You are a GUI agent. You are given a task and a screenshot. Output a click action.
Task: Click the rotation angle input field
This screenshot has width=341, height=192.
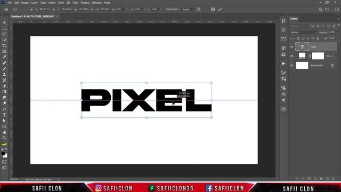point(120,10)
